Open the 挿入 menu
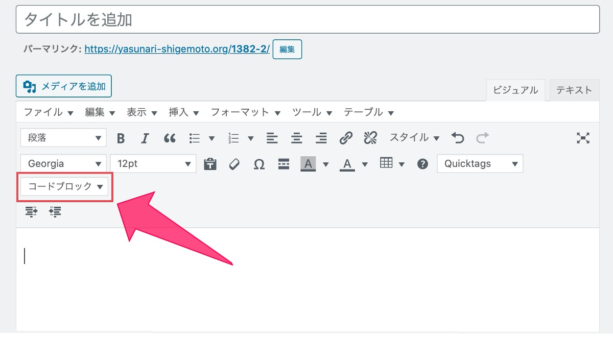Viewport: 613px width, 337px height. pyautogui.click(x=184, y=112)
